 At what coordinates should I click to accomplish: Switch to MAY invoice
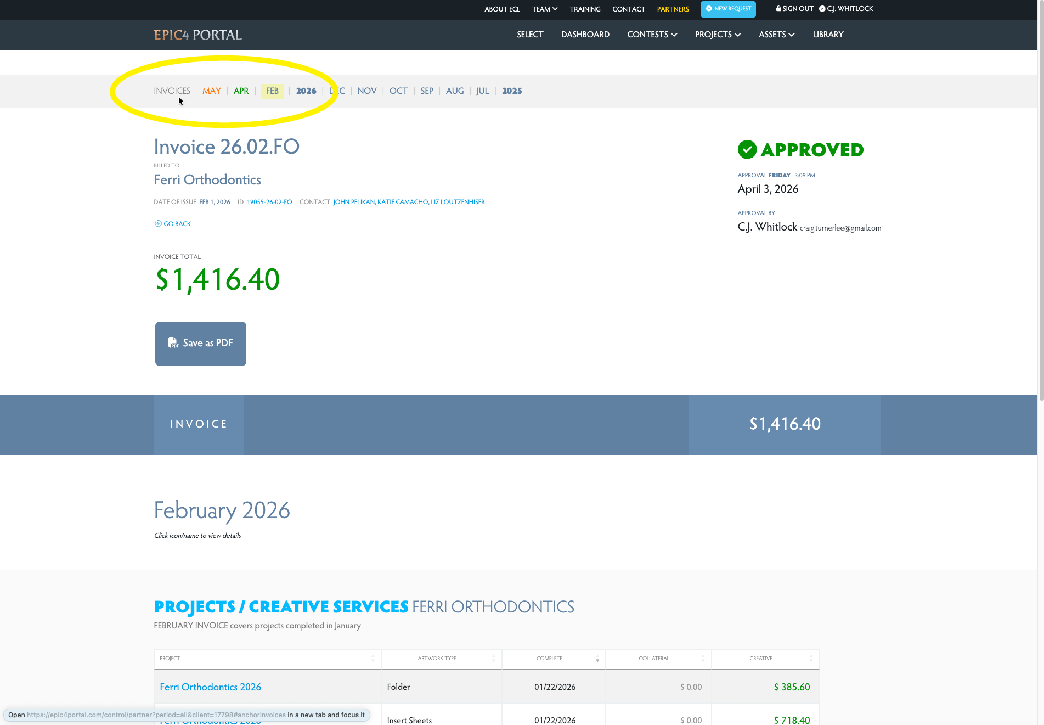(211, 91)
